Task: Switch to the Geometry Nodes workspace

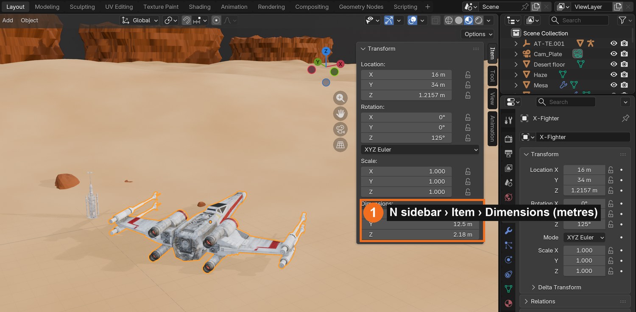Action: point(361,7)
